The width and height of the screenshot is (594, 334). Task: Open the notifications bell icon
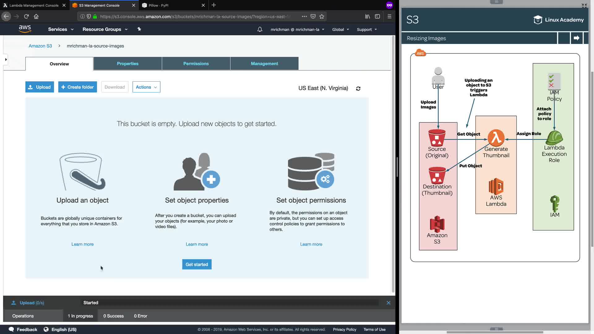click(x=260, y=29)
